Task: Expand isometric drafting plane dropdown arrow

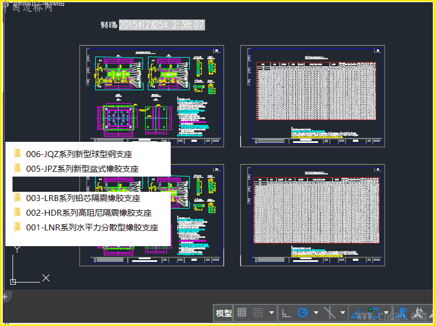Action: click(342, 312)
